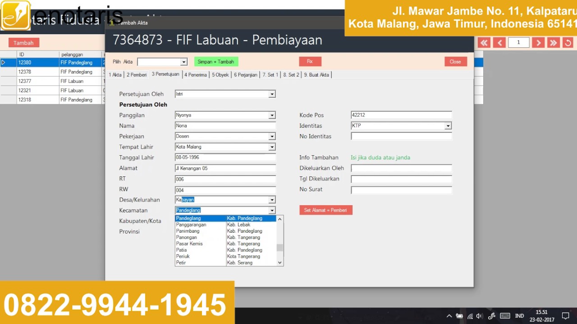The height and width of the screenshot is (324, 577).
Task: Select Panggarangan in the Kecamatan list
Action: (226, 225)
